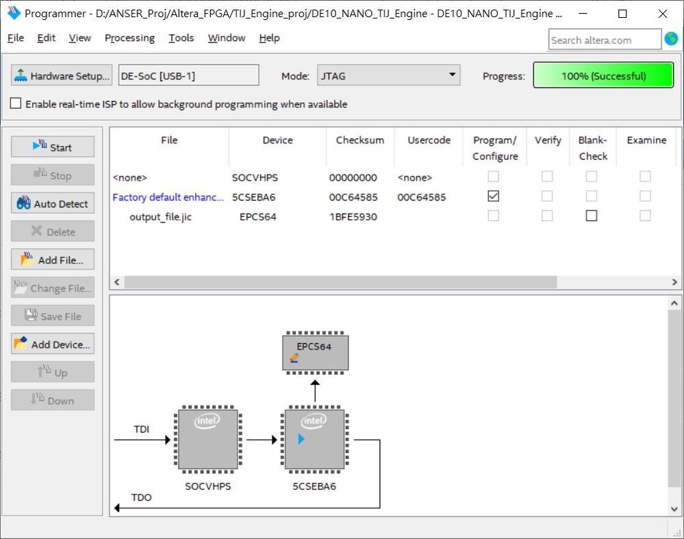Image resolution: width=684 pixels, height=539 pixels.
Task: Click the Save File button
Action: tap(52, 316)
